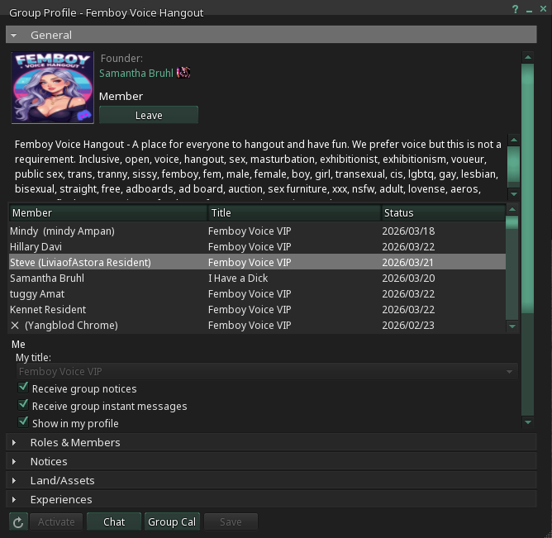Screen dimensions: 552x538
Task: Click the main panel vertical scrollbar thumb
Action: pos(528,188)
